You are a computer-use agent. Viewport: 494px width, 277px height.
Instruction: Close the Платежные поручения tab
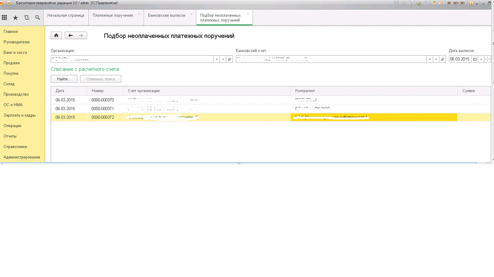click(139, 14)
